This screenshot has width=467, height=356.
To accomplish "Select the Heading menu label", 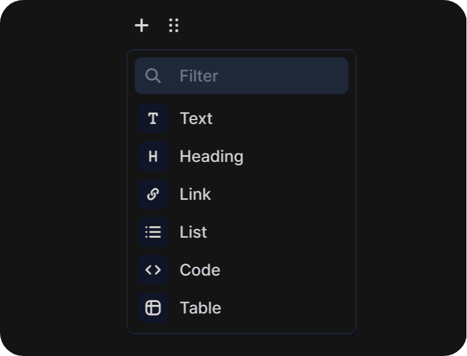I will point(211,156).
